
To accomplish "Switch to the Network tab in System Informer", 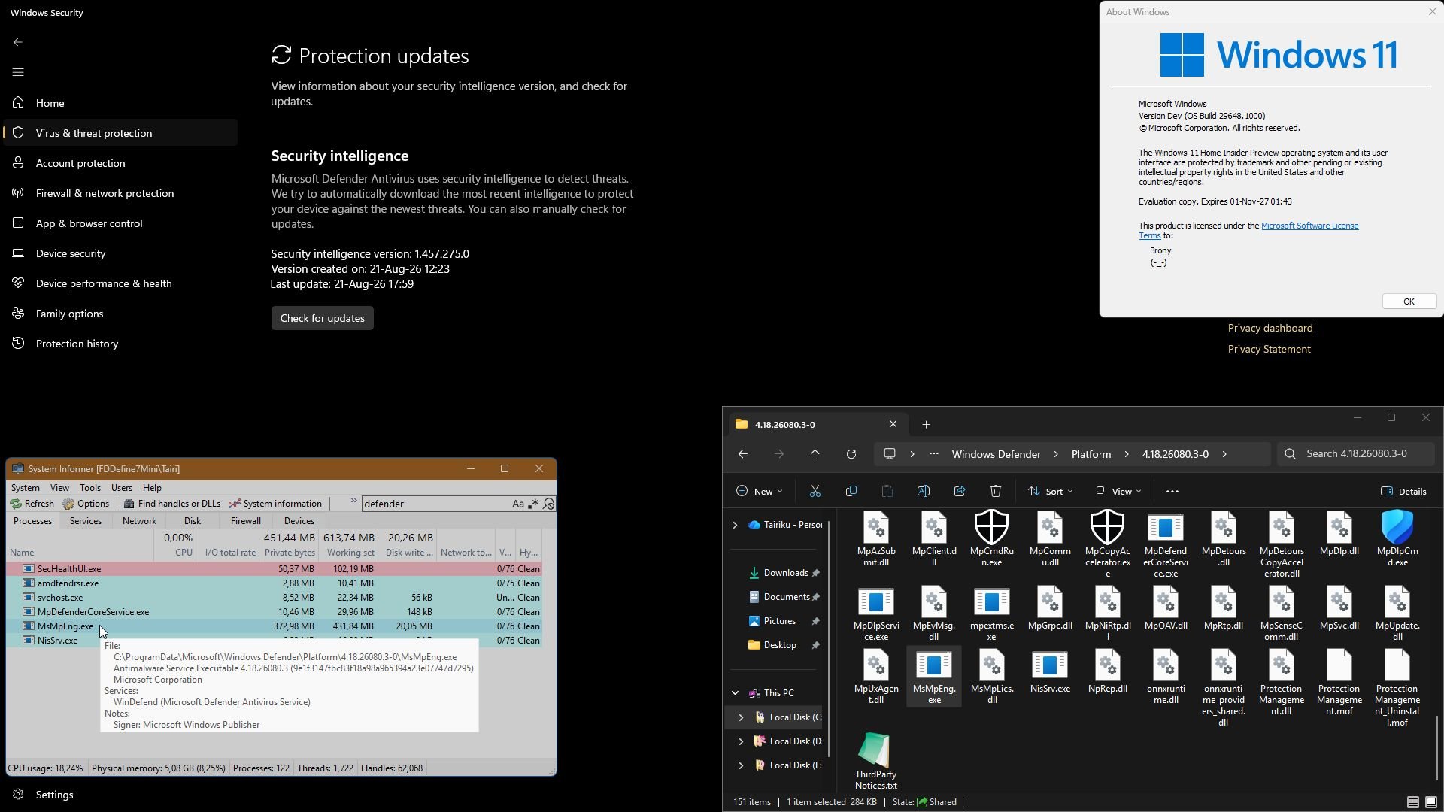I will pyautogui.click(x=139, y=521).
